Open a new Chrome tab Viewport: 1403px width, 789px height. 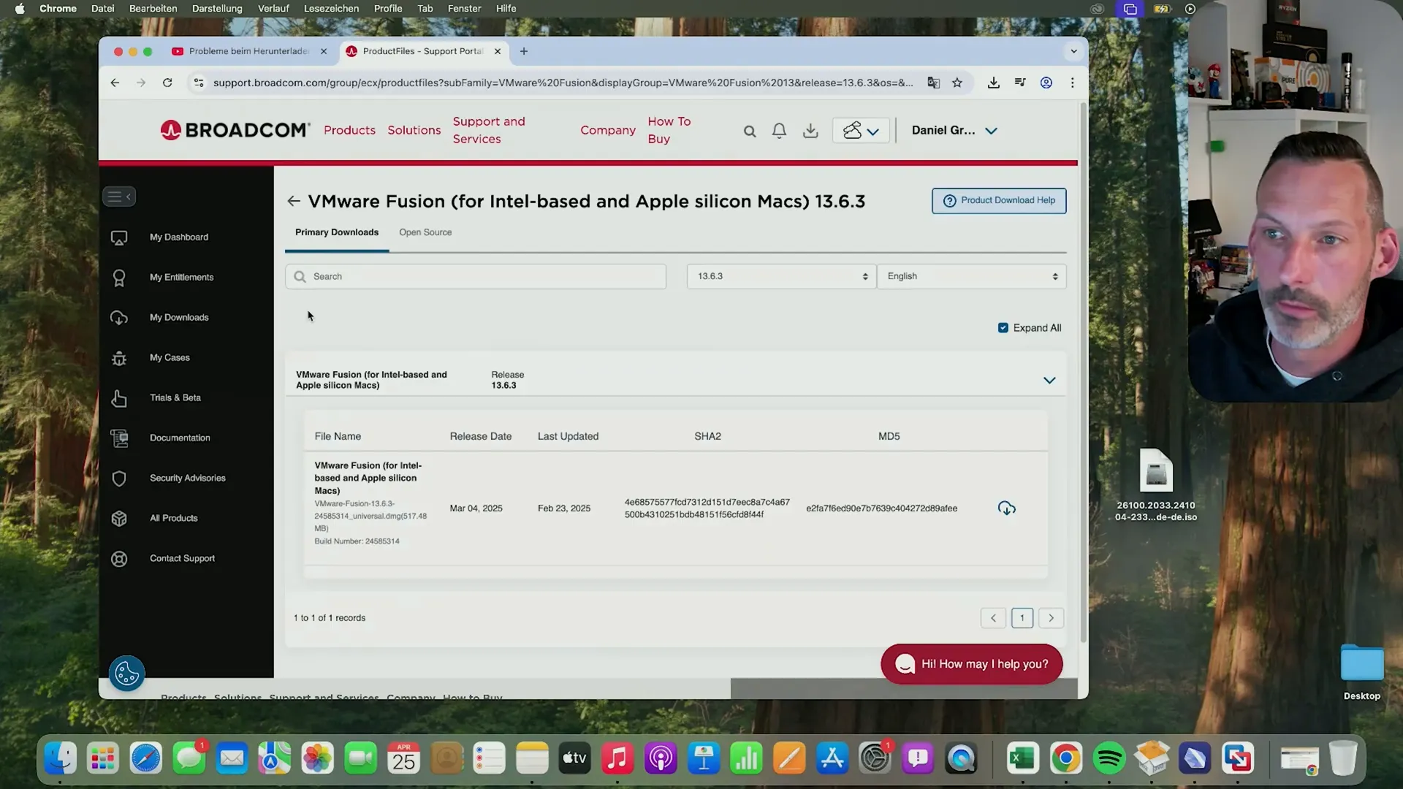click(x=524, y=51)
